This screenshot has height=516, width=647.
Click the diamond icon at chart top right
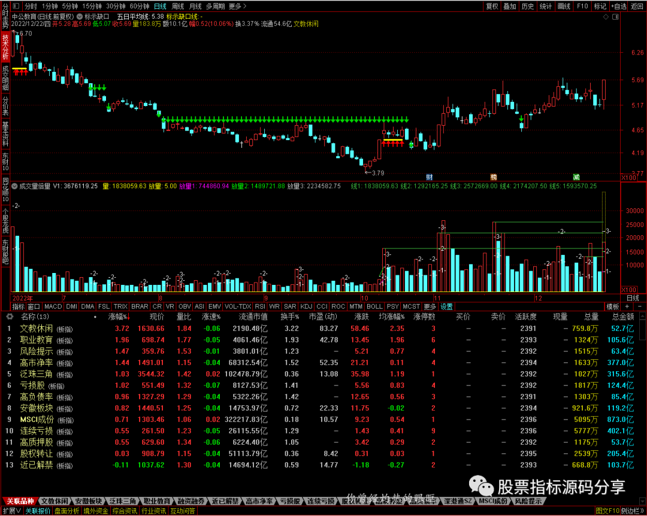click(x=606, y=17)
